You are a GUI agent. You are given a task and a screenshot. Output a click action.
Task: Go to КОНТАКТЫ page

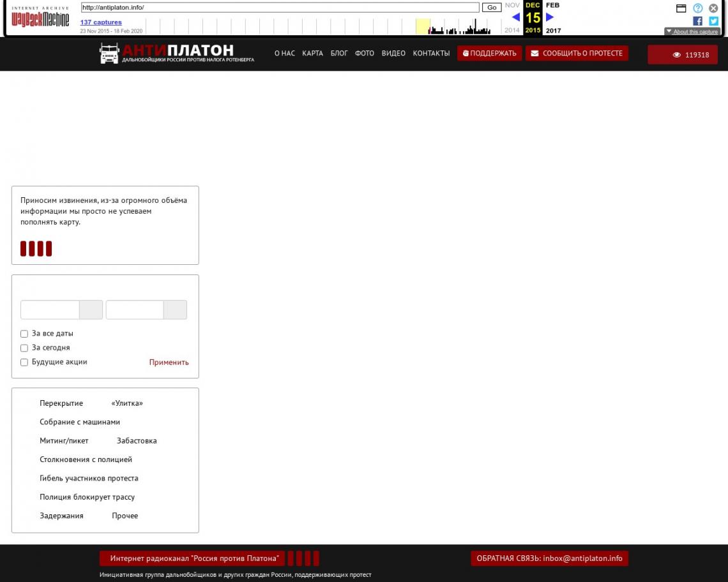(431, 54)
